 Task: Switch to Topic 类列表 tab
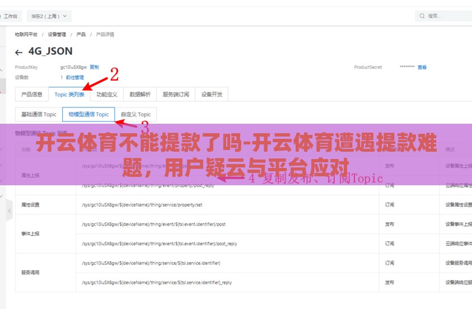(69, 94)
